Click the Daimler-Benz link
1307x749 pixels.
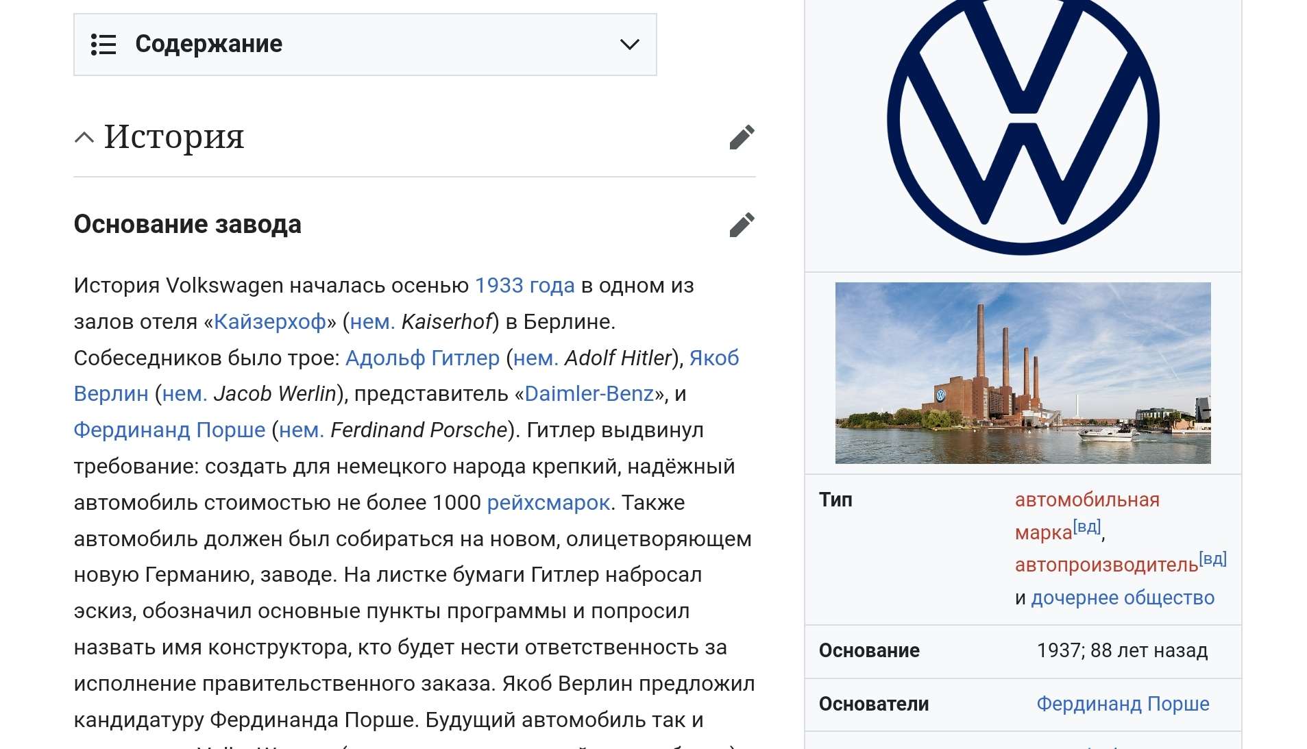[589, 394]
